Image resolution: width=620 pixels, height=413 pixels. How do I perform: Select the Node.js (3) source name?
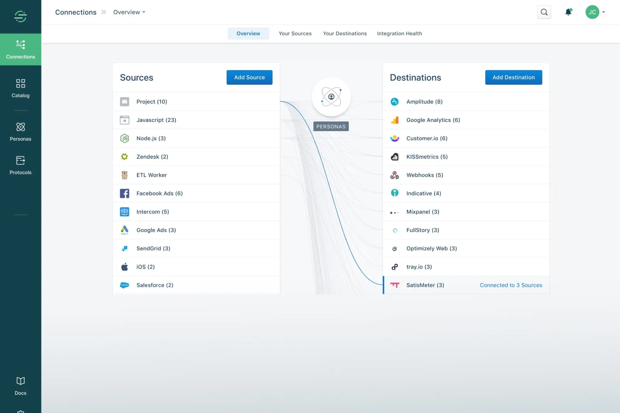(151, 138)
